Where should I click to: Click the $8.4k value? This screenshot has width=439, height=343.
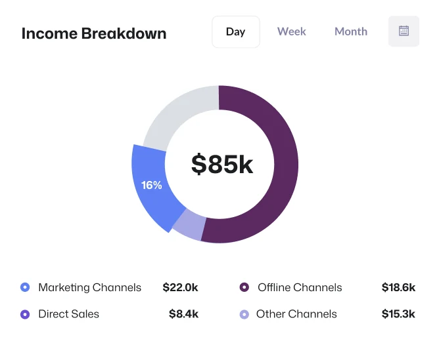(183, 314)
